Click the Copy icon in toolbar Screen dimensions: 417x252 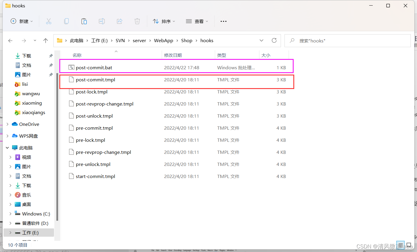66,21
